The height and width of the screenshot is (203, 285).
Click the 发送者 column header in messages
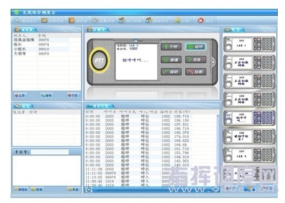19,112
